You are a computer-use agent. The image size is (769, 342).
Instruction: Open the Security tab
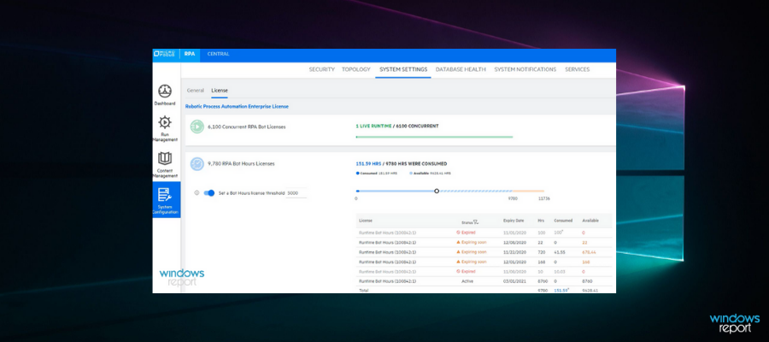(x=321, y=69)
